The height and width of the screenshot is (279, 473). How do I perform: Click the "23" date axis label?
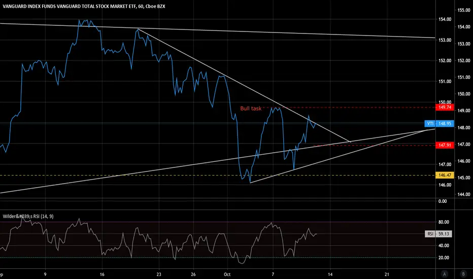pyautogui.click(x=159, y=274)
